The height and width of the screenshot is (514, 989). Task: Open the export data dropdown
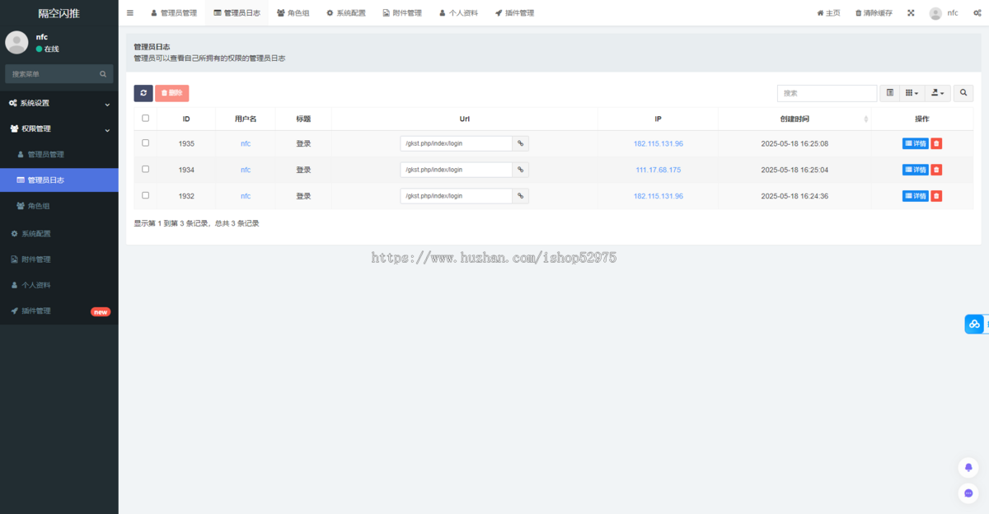pyautogui.click(x=937, y=93)
